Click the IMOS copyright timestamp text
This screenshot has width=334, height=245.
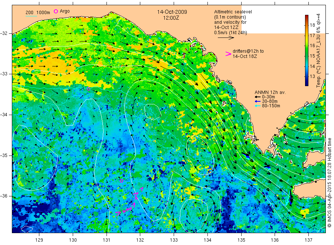(329, 183)
